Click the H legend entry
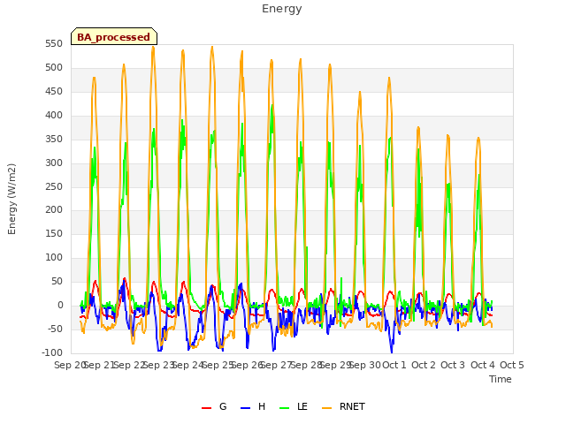 coord(253,406)
